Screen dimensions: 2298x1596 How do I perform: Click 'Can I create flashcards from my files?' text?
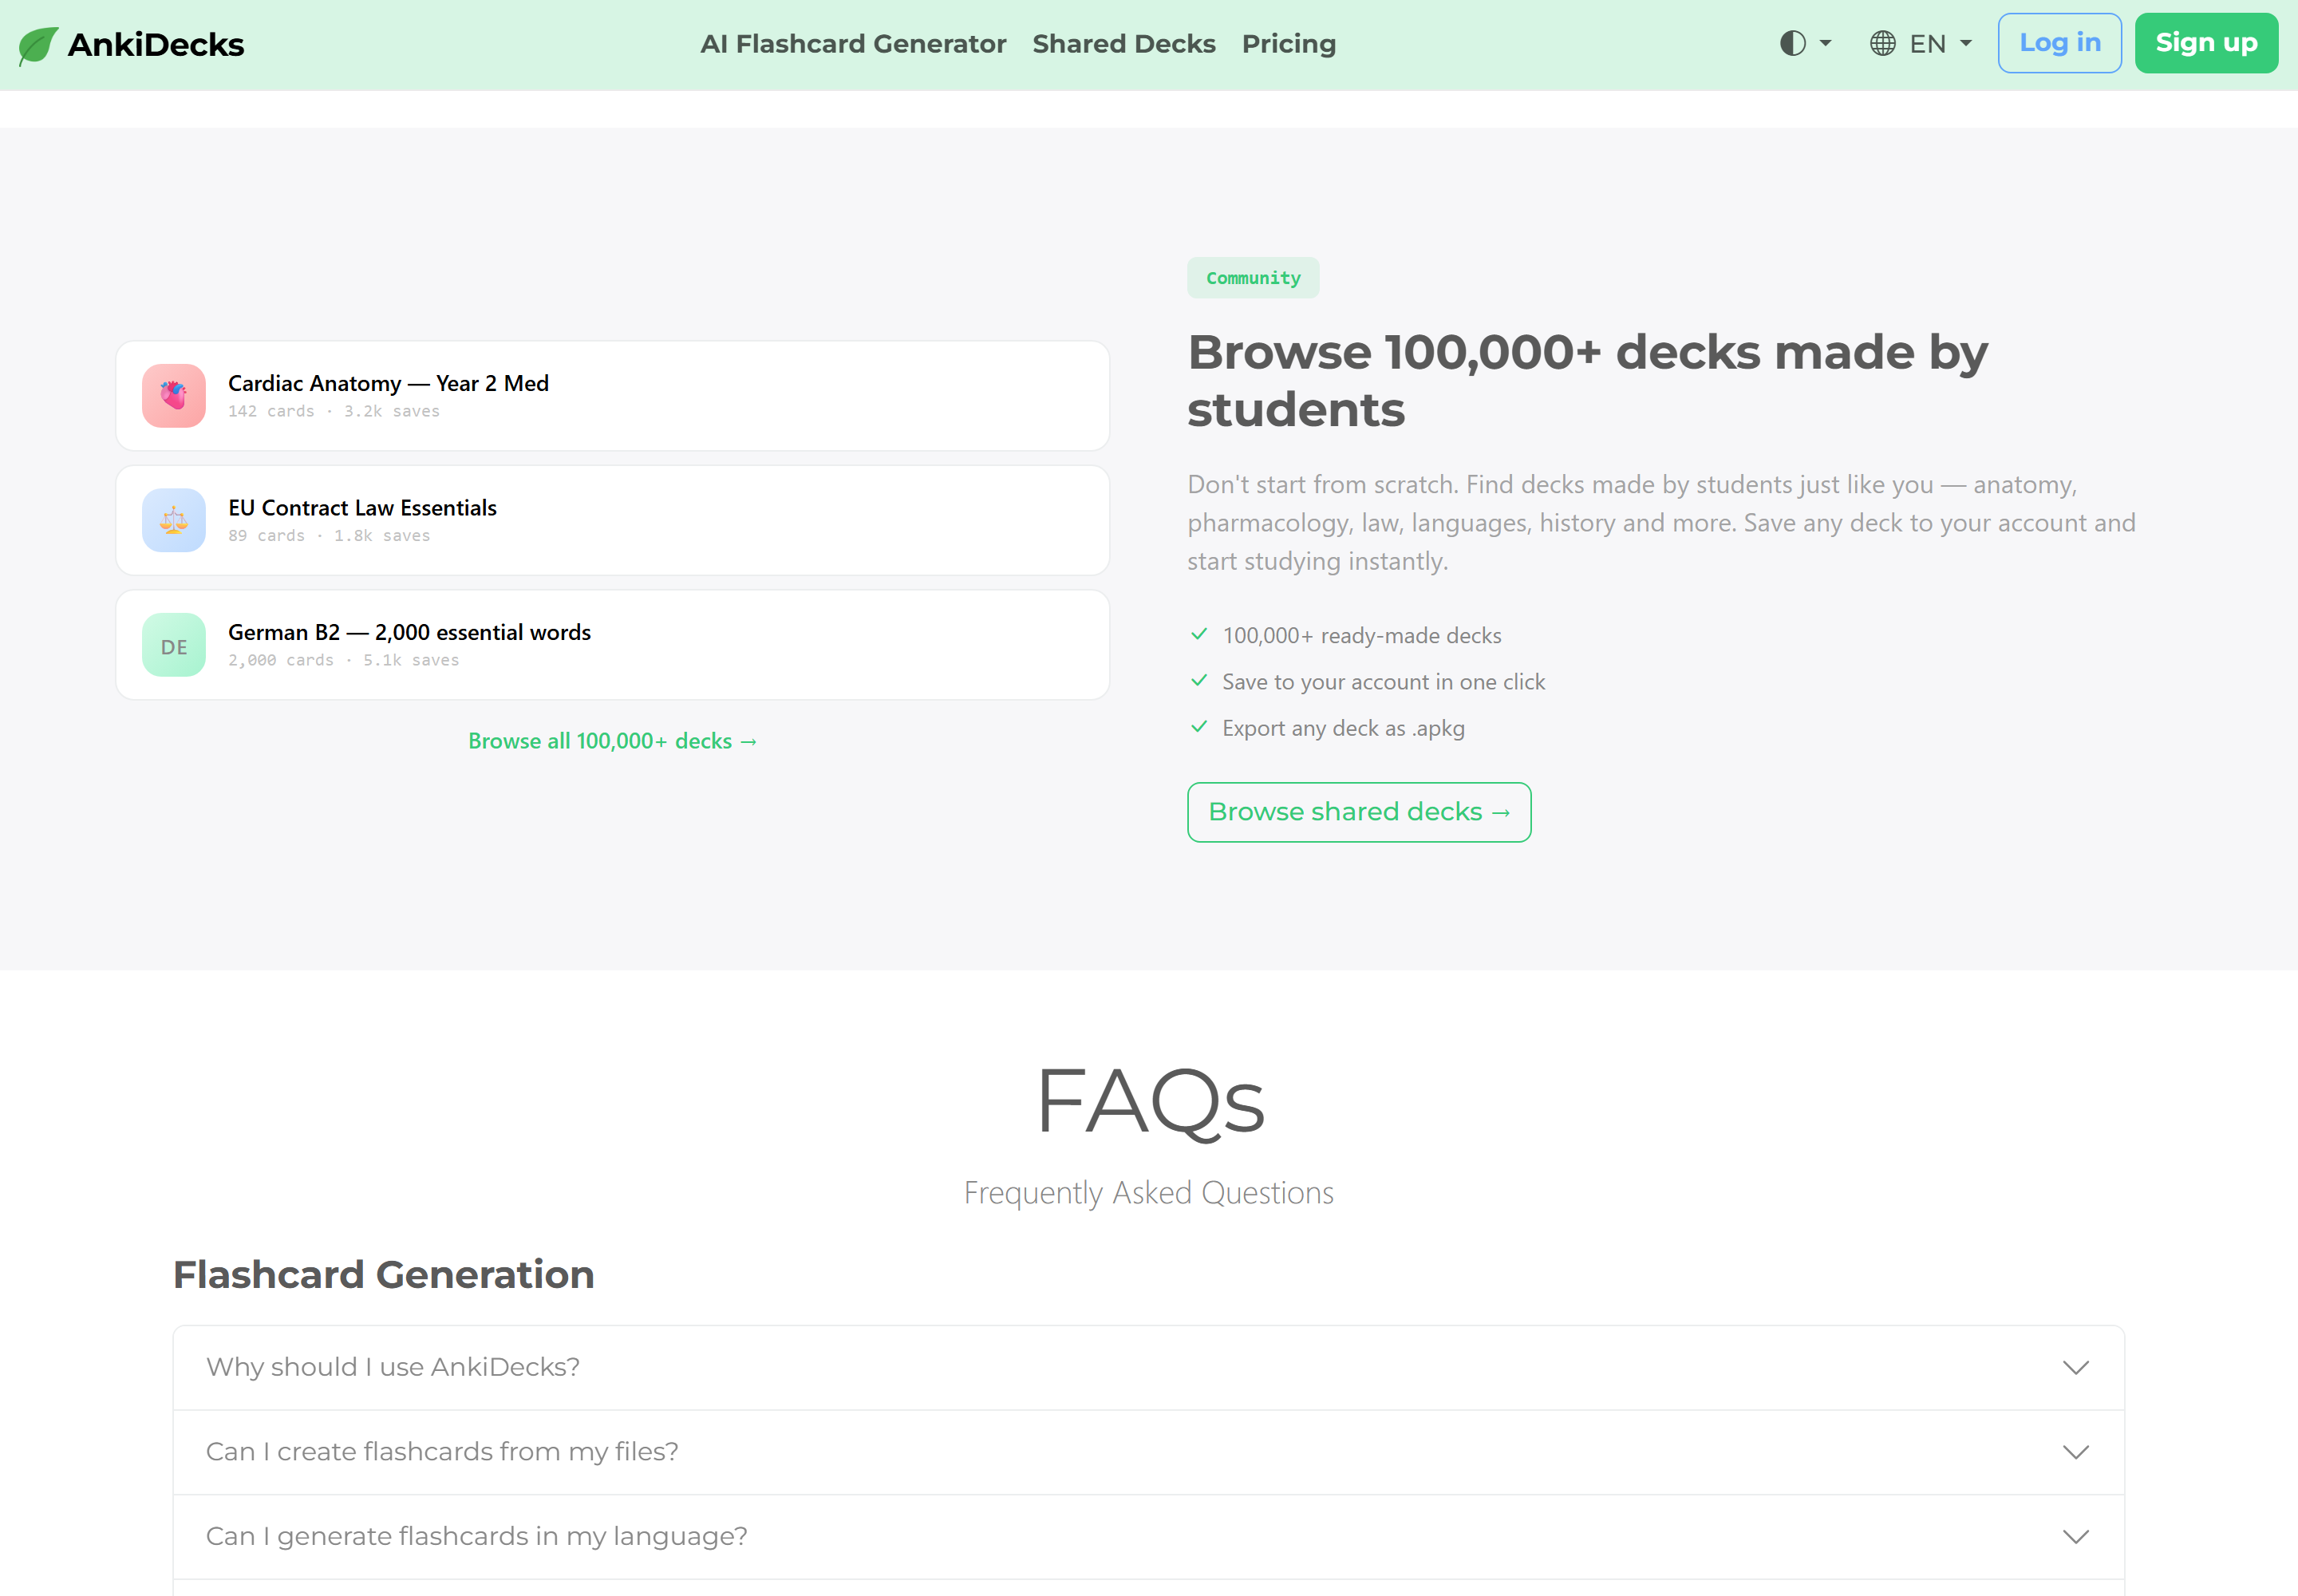pyautogui.click(x=442, y=1452)
